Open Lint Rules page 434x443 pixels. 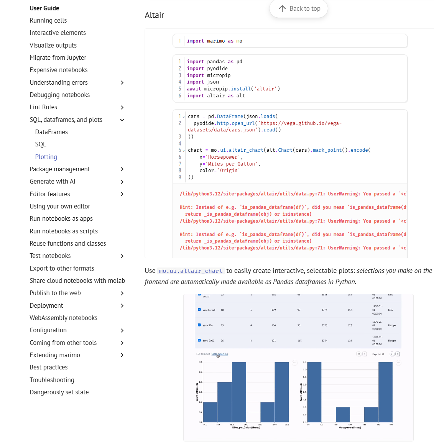(43, 107)
